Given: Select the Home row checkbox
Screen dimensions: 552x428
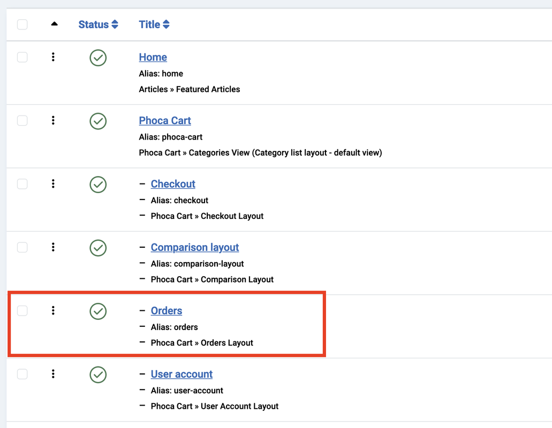Looking at the screenshot, I should pyautogui.click(x=22, y=57).
